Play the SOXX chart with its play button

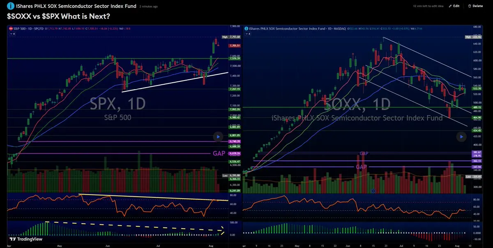(x=462, y=137)
